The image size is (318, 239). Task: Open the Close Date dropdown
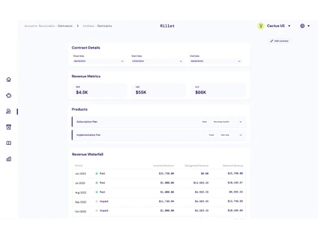99,61
